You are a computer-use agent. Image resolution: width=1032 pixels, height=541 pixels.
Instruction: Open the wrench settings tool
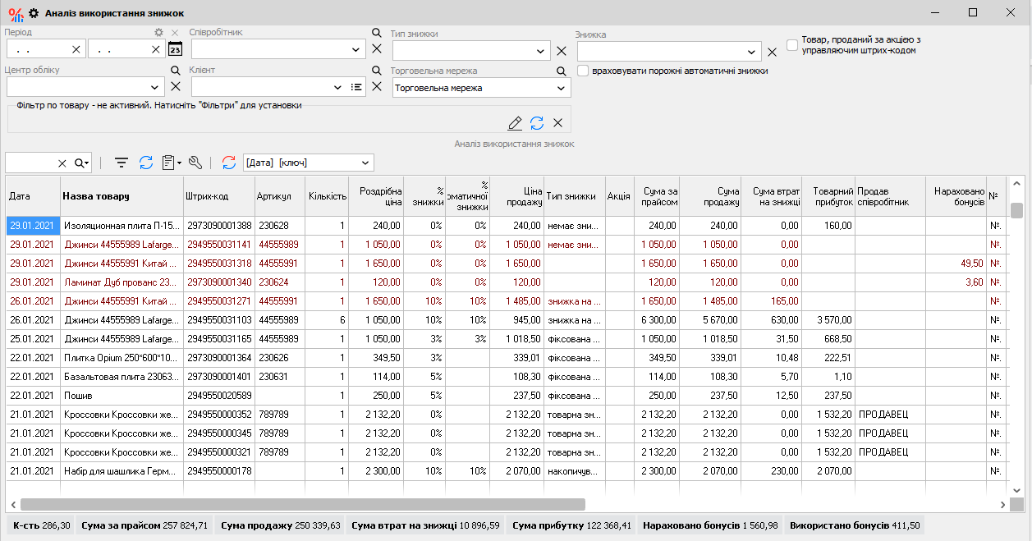coord(195,163)
